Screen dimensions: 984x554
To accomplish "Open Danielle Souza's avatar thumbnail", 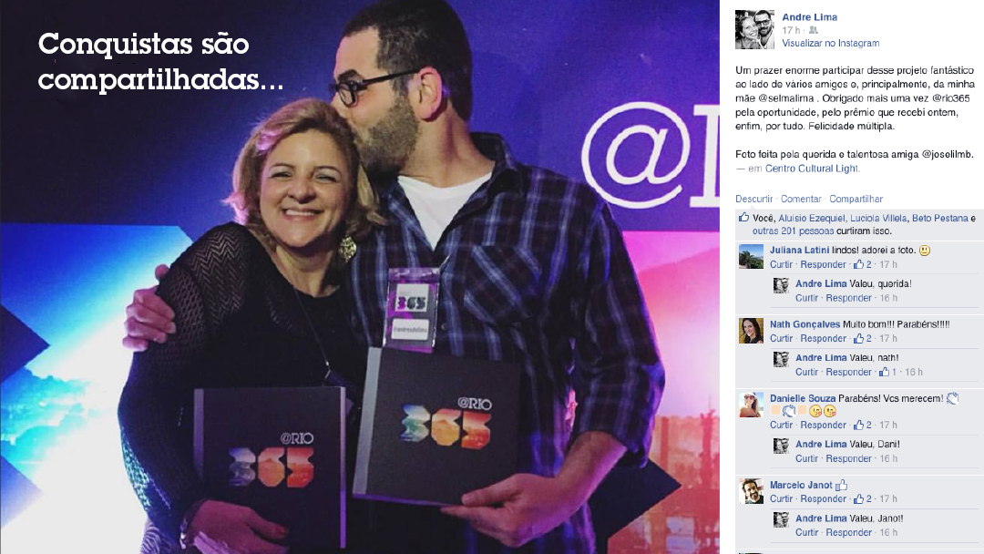I will tap(751, 405).
